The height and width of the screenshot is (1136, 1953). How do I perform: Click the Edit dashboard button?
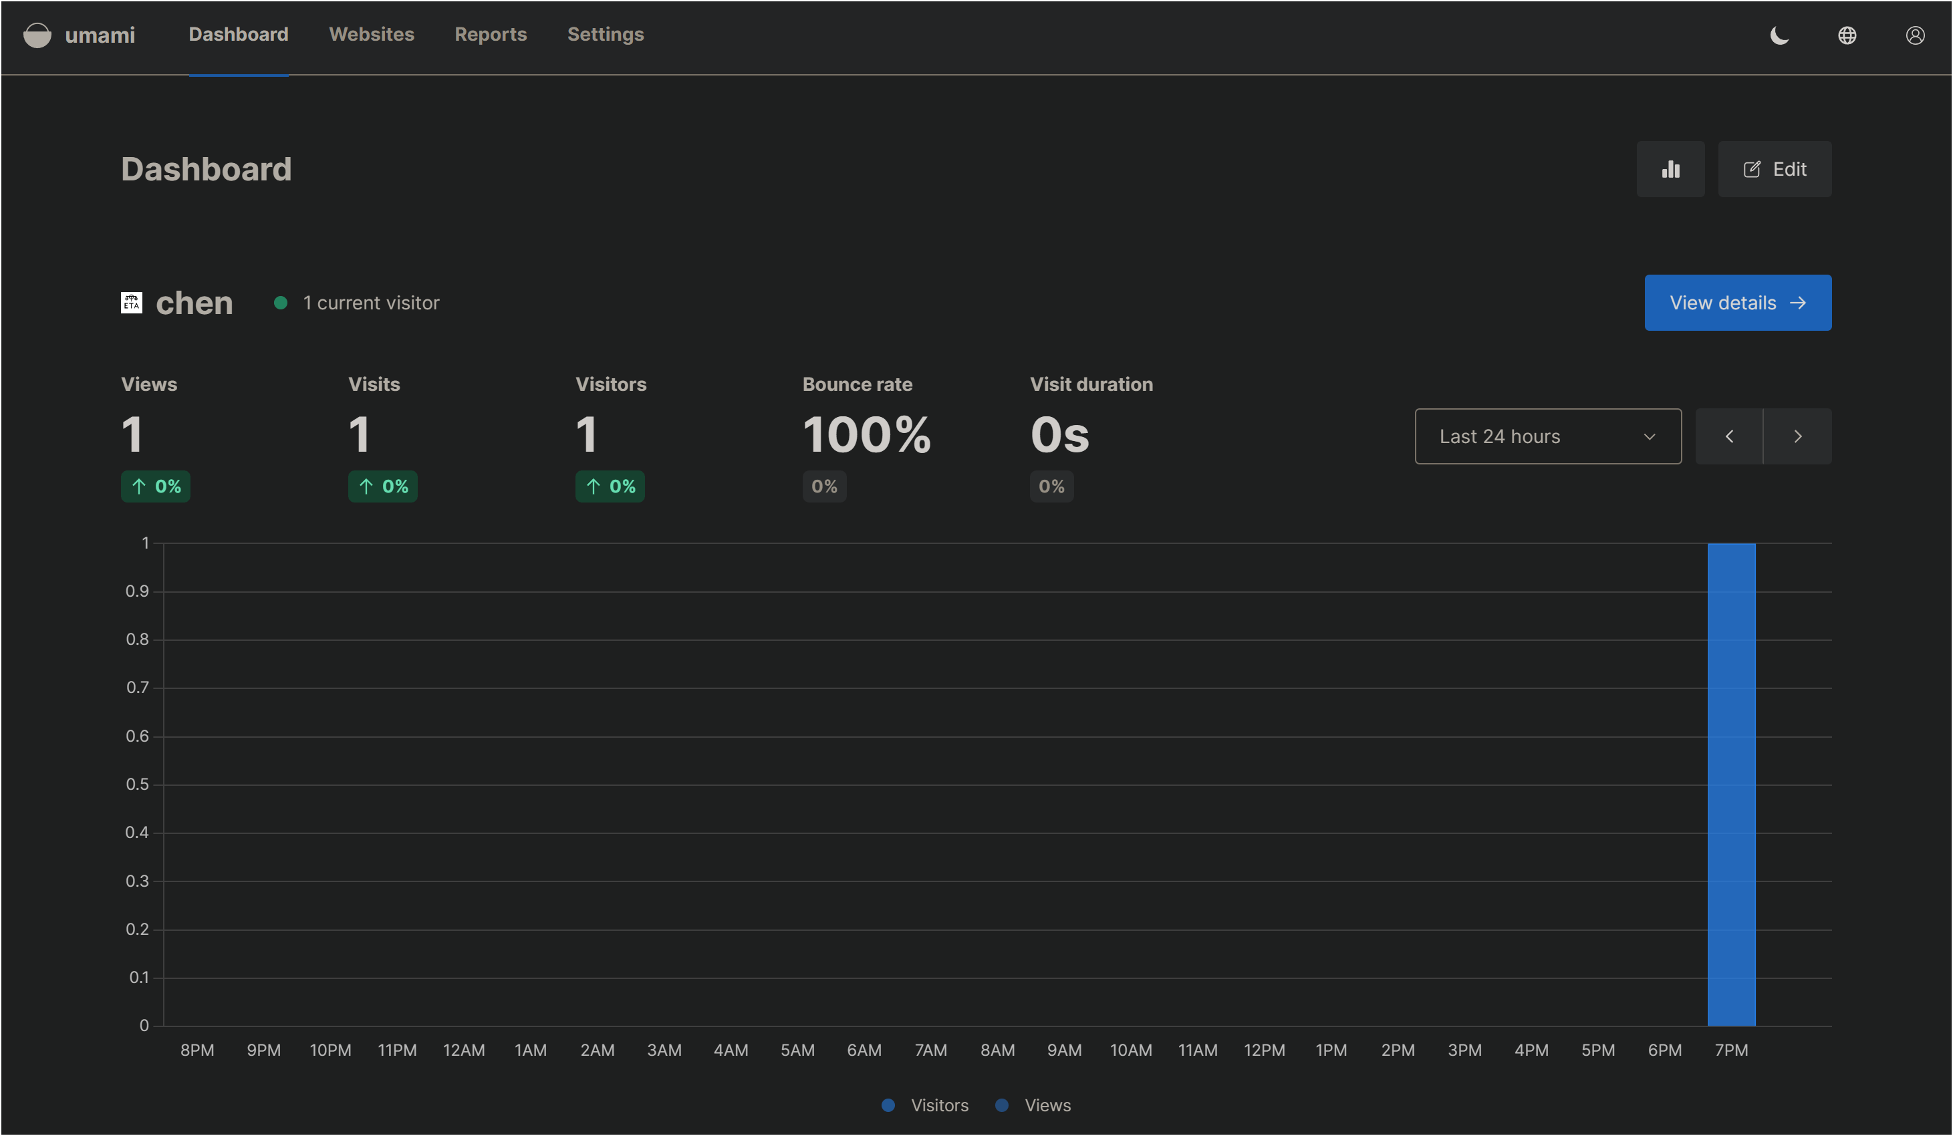click(x=1775, y=169)
